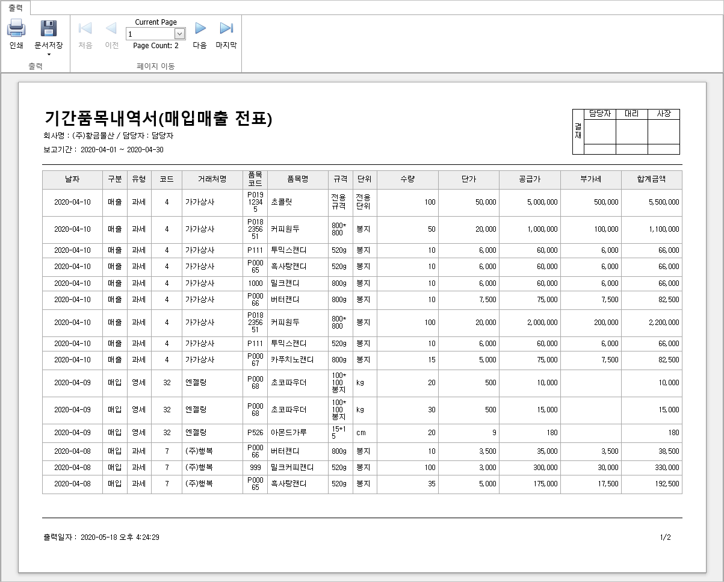
Task: Click the 1000 item code cell
Action: pos(255,283)
